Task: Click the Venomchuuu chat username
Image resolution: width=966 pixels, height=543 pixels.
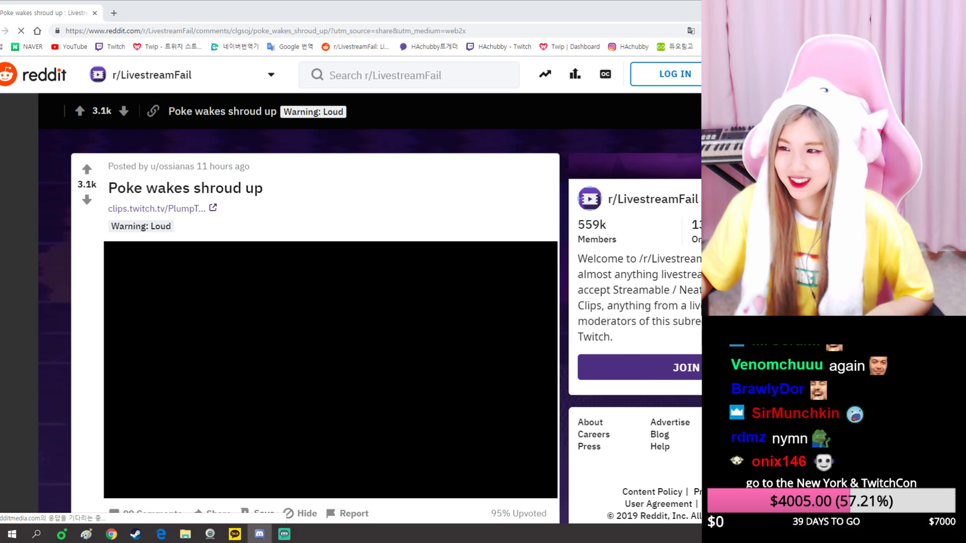Action: click(x=776, y=365)
